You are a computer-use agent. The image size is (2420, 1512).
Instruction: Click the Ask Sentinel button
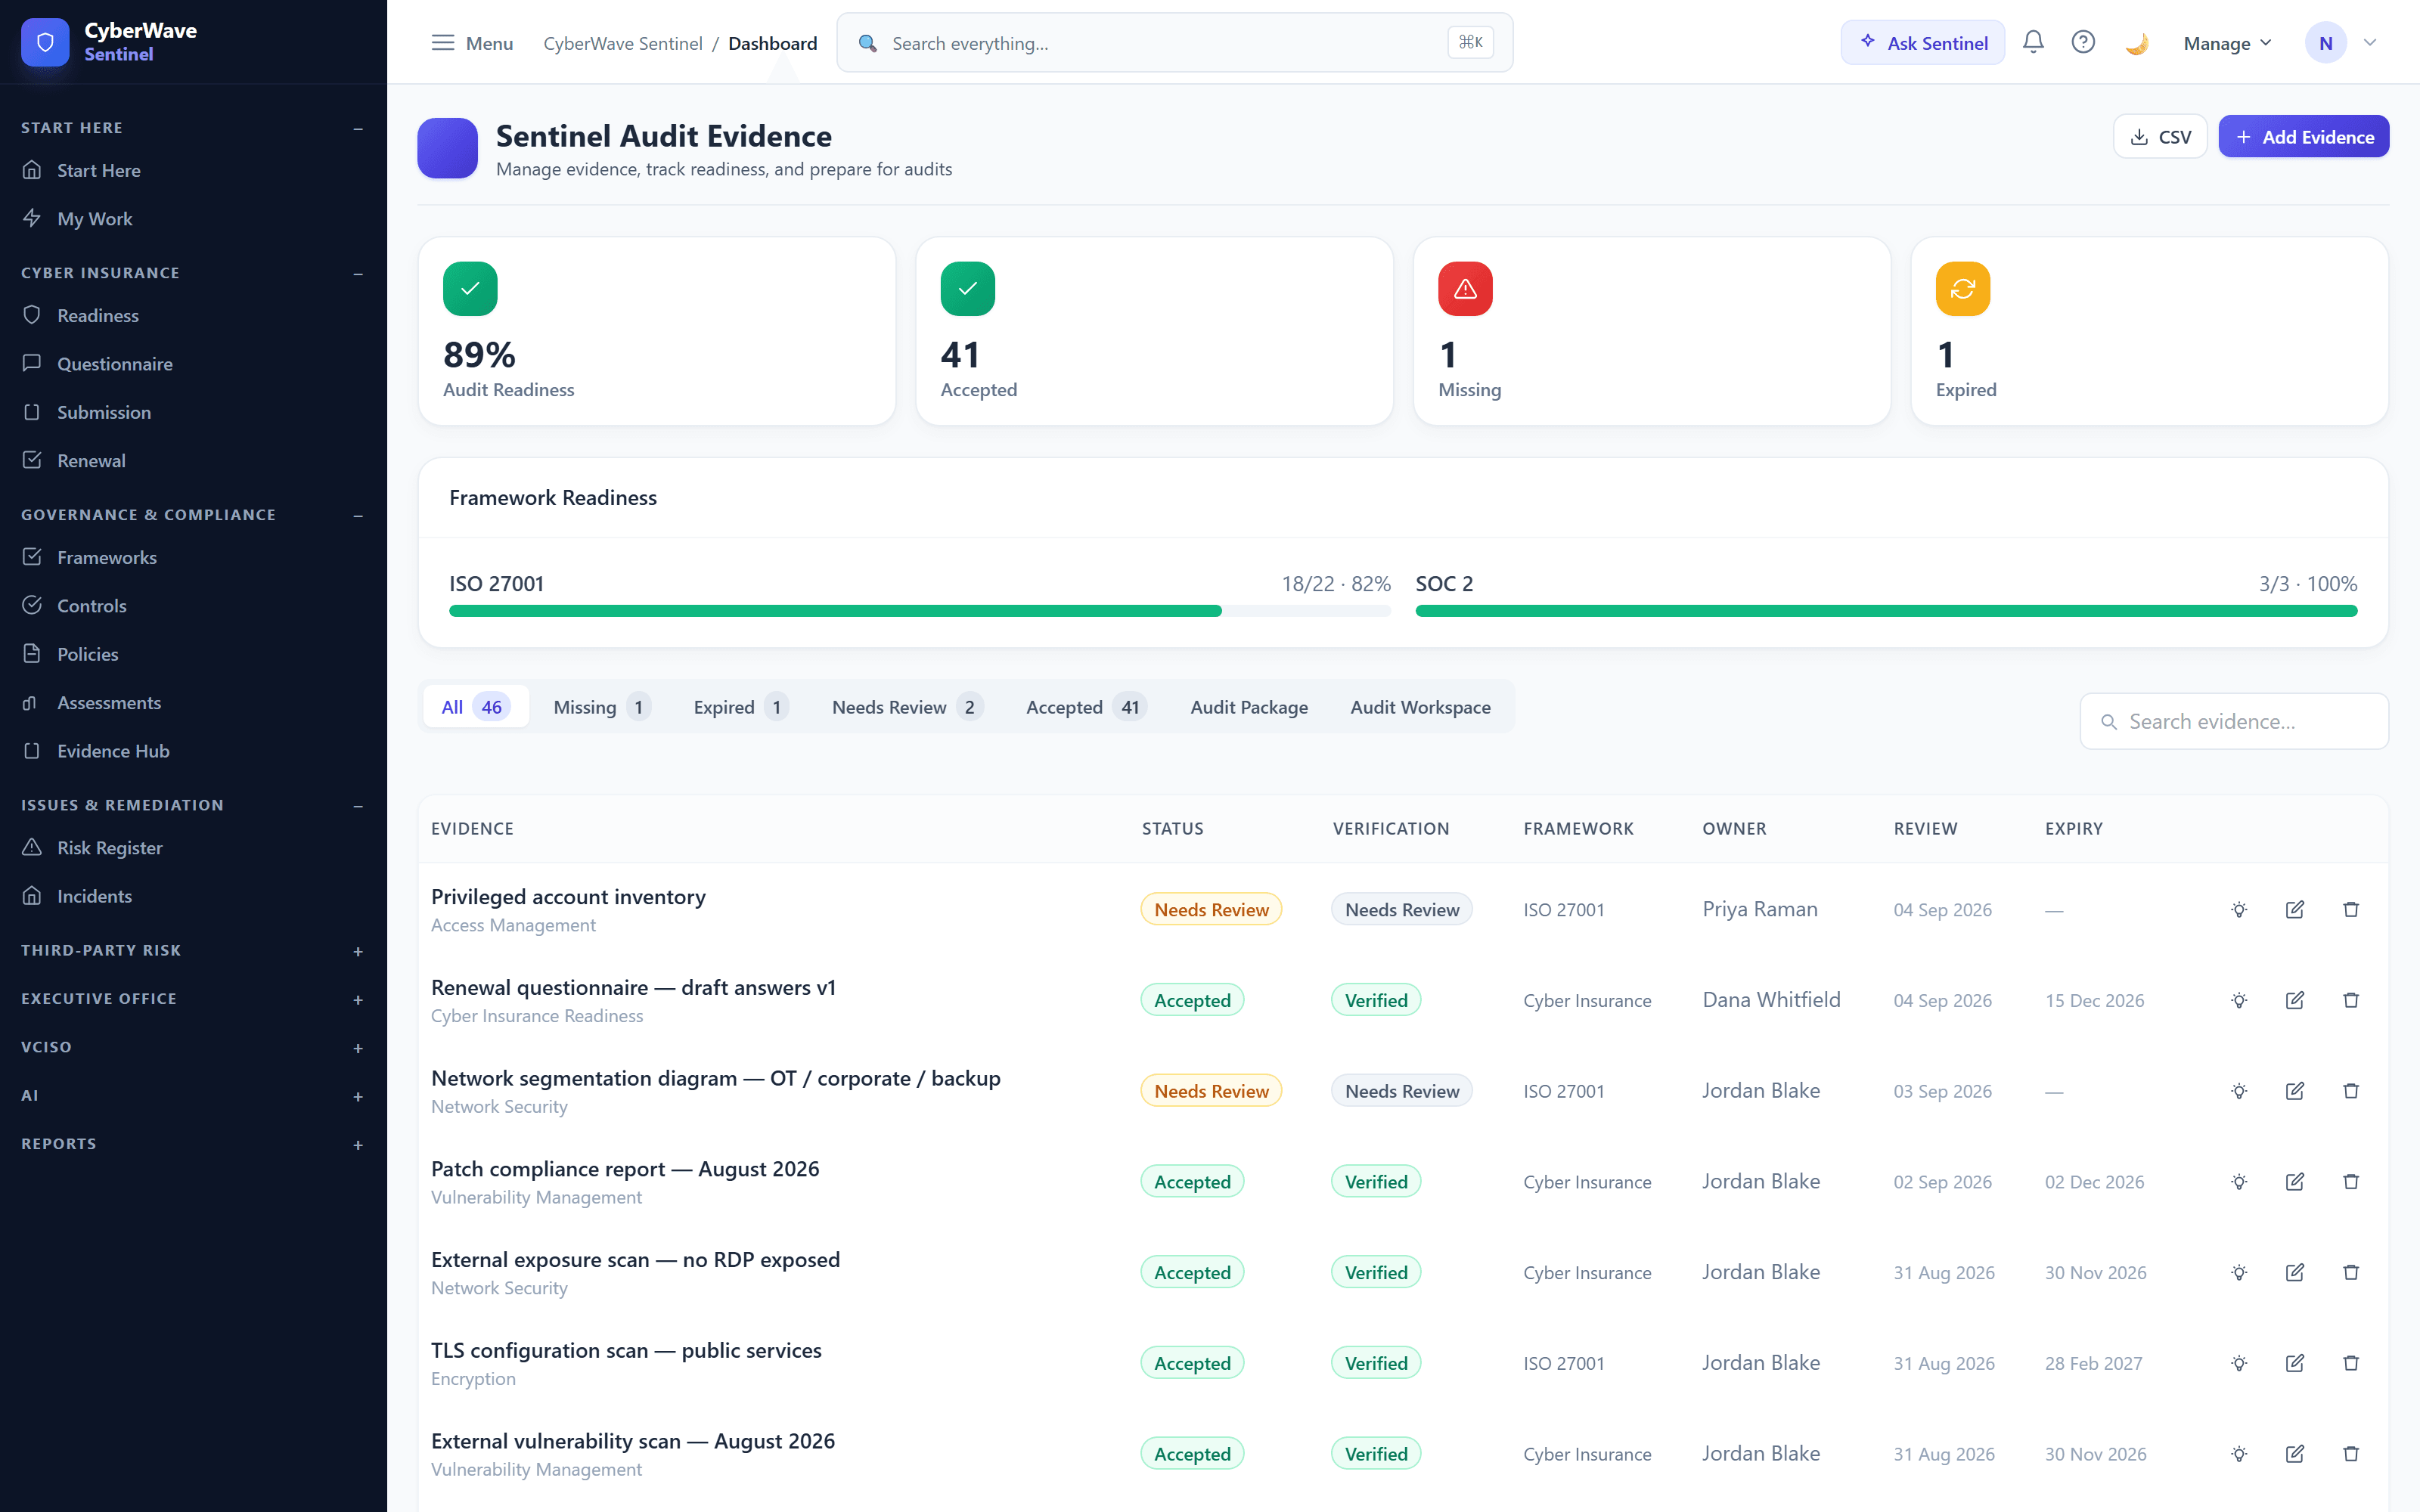click(x=1922, y=43)
